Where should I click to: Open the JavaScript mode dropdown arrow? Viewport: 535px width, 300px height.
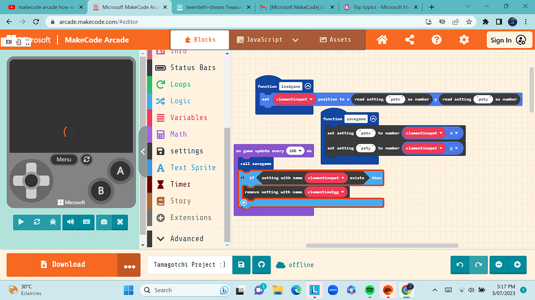pos(296,40)
